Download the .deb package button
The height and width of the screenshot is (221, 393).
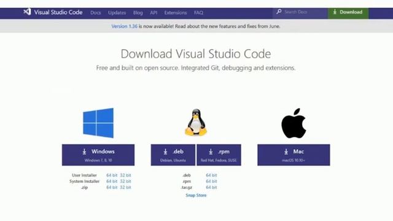[x=173, y=155]
